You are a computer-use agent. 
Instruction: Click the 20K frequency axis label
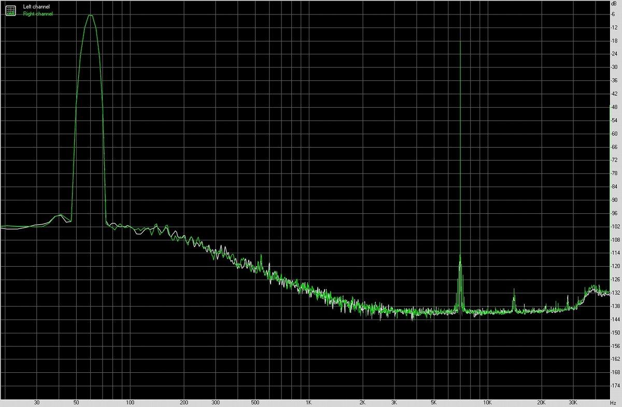pyautogui.click(x=541, y=402)
